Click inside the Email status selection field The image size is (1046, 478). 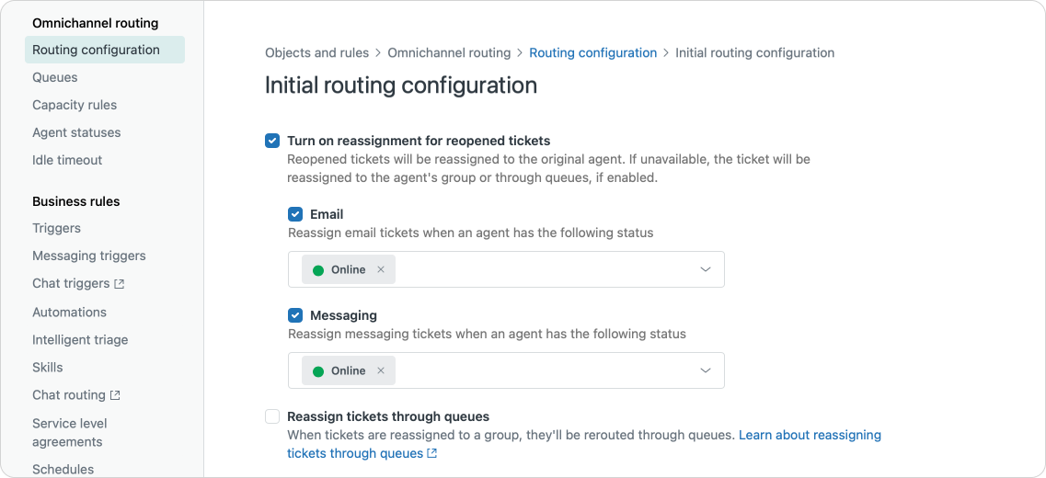(543, 269)
